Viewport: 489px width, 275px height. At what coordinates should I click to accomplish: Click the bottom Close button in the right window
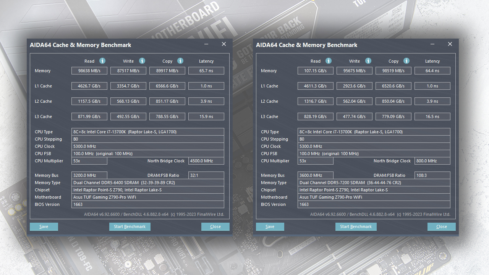coord(442,226)
